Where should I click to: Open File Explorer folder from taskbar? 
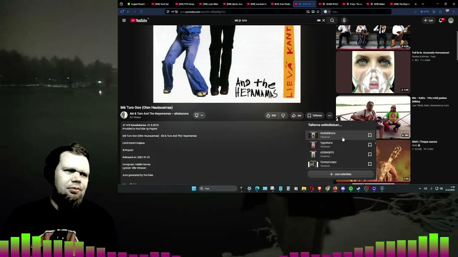click(x=304, y=188)
